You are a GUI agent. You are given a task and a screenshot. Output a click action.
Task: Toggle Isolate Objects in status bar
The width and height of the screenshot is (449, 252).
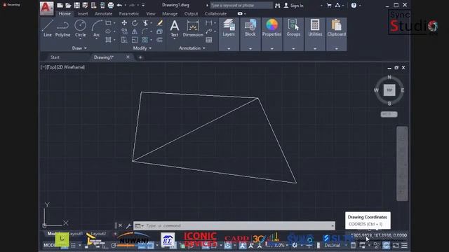click(377, 245)
